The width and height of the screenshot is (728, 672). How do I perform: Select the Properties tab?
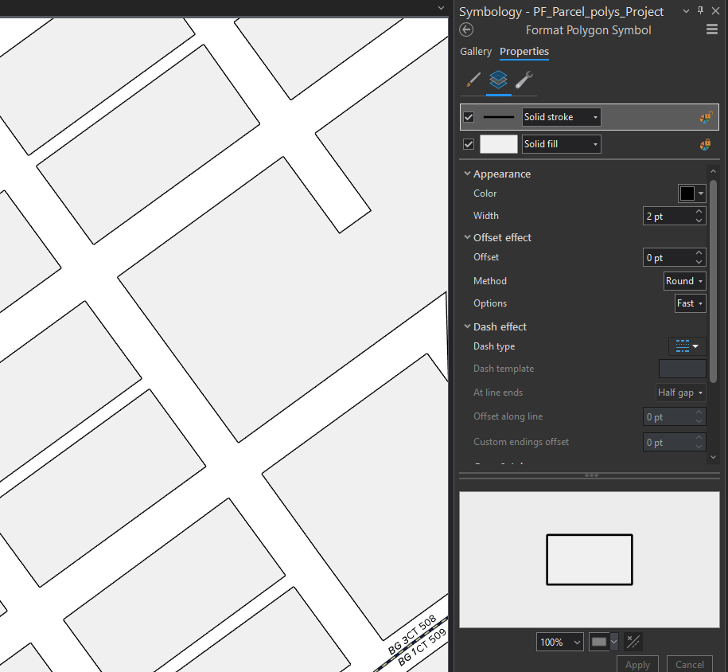coord(524,51)
